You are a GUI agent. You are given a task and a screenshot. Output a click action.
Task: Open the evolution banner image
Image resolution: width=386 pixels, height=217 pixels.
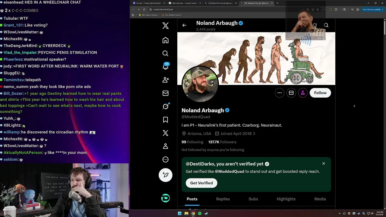256,58
